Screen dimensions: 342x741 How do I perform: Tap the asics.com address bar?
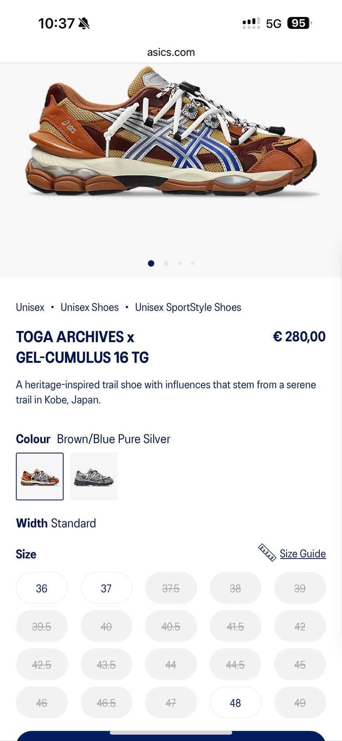171,52
